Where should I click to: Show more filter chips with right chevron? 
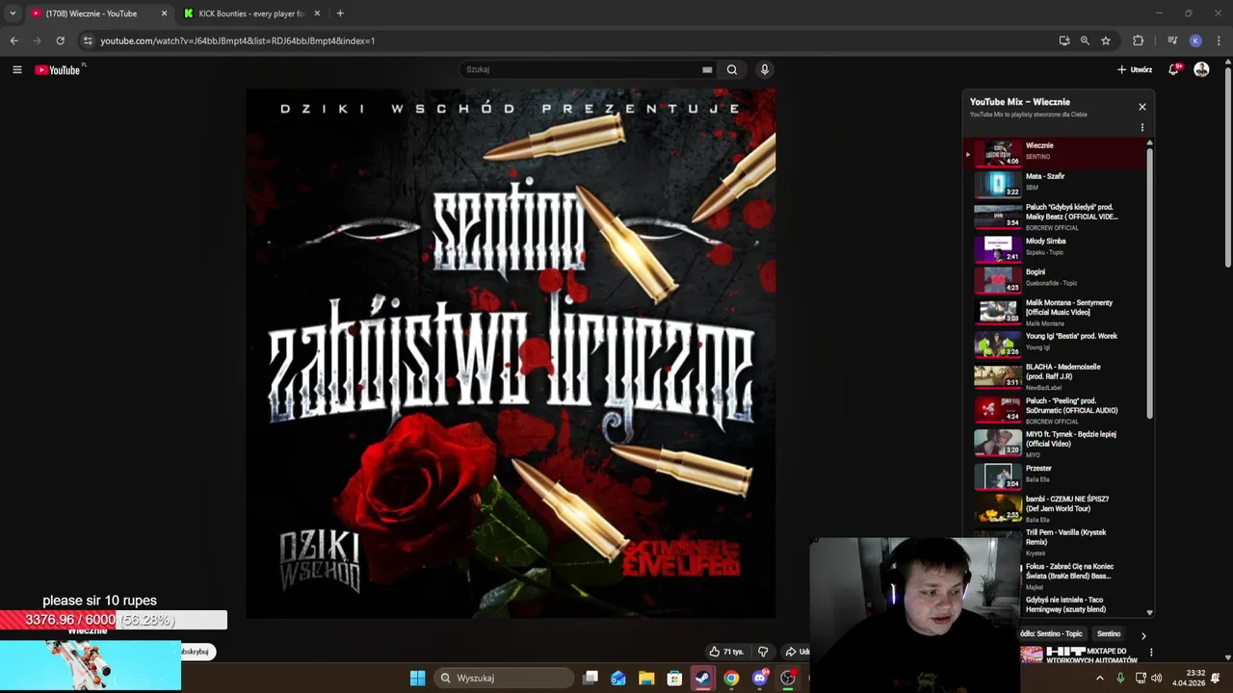[x=1143, y=635]
